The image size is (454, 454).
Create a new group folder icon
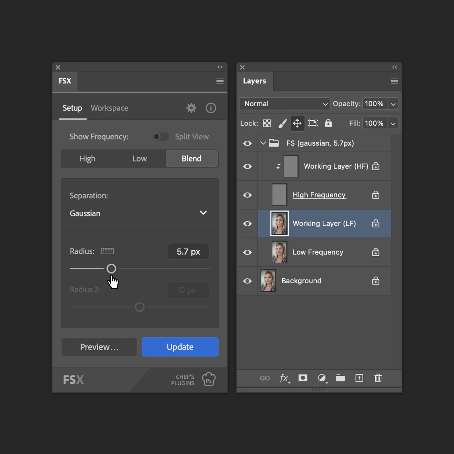[x=340, y=378]
